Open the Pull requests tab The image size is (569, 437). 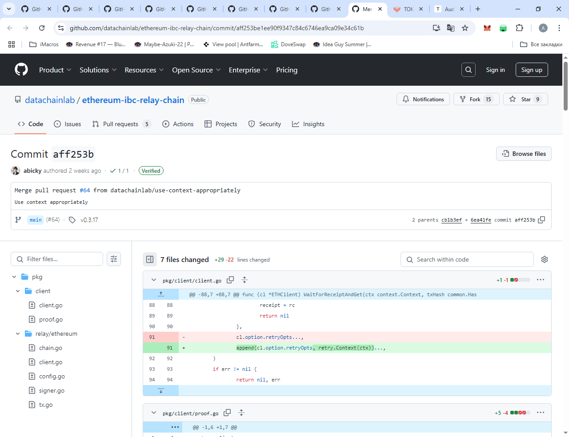click(121, 124)
